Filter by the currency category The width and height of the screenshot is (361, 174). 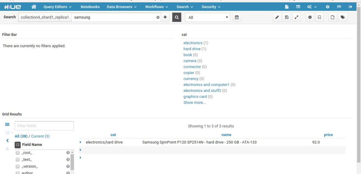pyautogui.click(x=191, y=79)
